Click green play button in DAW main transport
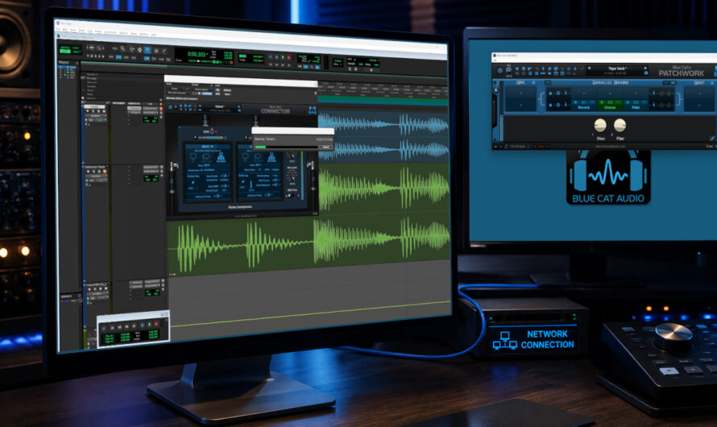717x427 pixels. point(283,57)
